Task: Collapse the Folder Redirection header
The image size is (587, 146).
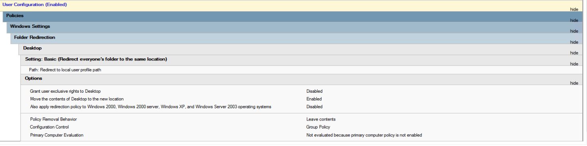Action: [x=296, y=39]
